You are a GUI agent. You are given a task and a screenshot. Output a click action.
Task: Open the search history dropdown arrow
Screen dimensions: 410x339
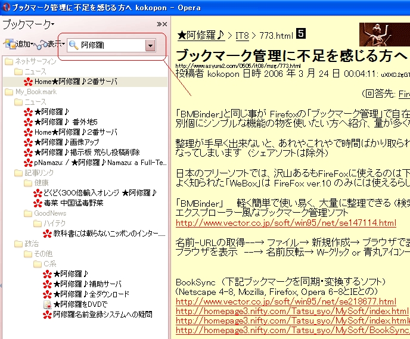[150, 45]
